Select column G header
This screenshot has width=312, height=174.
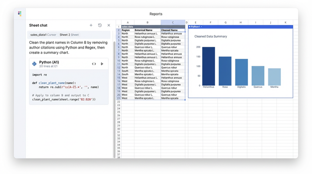[226, 22]
